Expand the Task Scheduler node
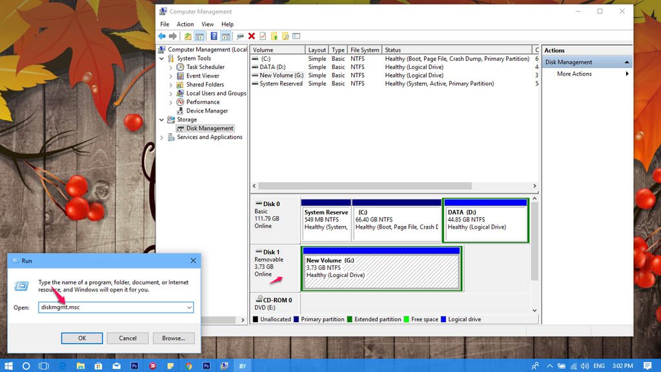 170,67
